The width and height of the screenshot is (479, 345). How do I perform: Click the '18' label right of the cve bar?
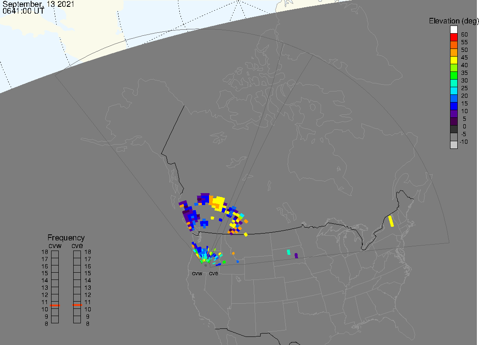(88, 252)
